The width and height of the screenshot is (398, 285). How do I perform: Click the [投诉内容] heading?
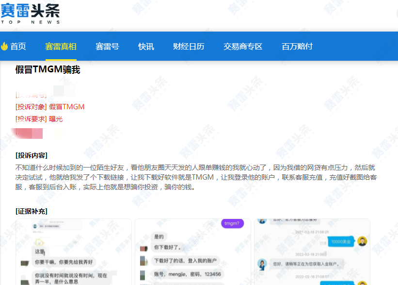click(32, 155)
